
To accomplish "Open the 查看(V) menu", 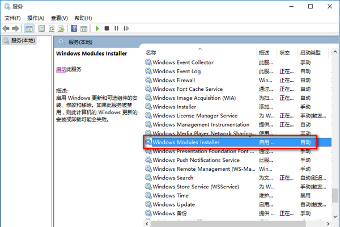I will [60, 18].
